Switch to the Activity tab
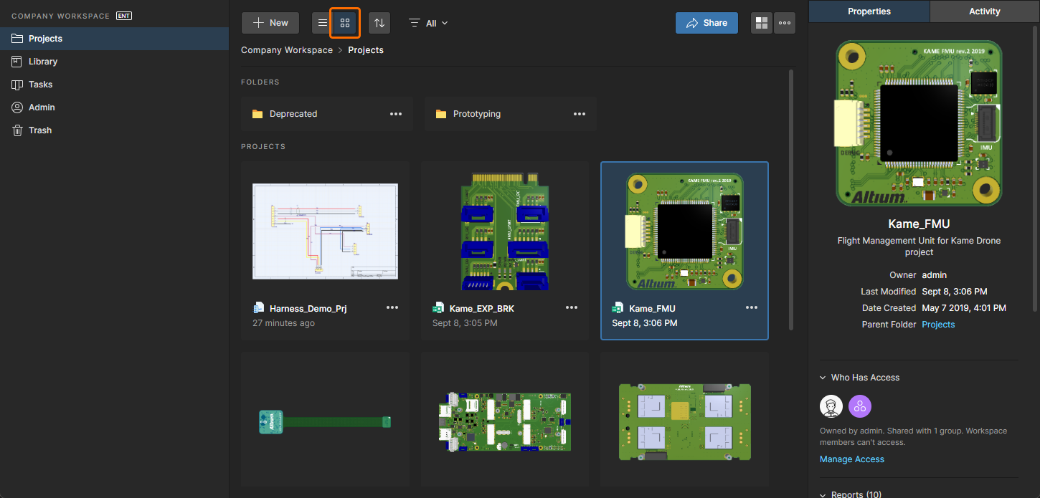 pyautogui.click(x=984, y=11)
